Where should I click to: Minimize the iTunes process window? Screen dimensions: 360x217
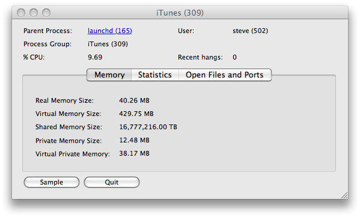click(x=34, y=13)
